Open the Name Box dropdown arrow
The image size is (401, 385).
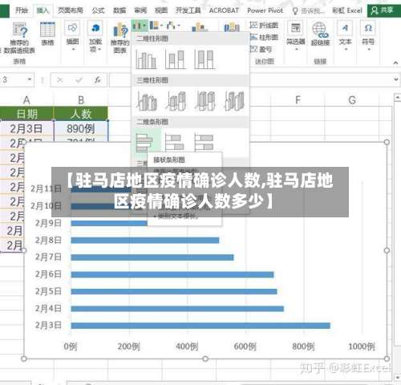coord(30,79)
